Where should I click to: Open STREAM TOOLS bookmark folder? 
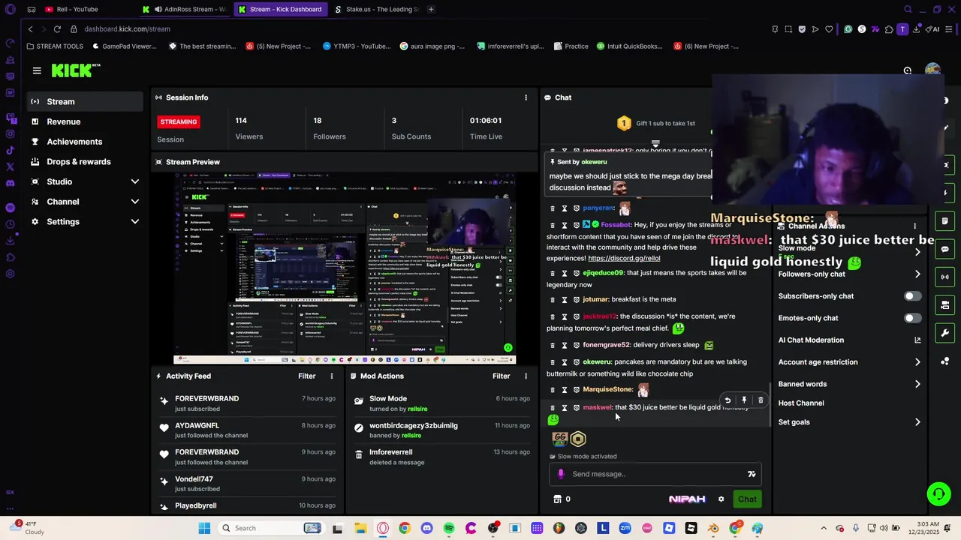pyautogui.click(x=54, y=46)
